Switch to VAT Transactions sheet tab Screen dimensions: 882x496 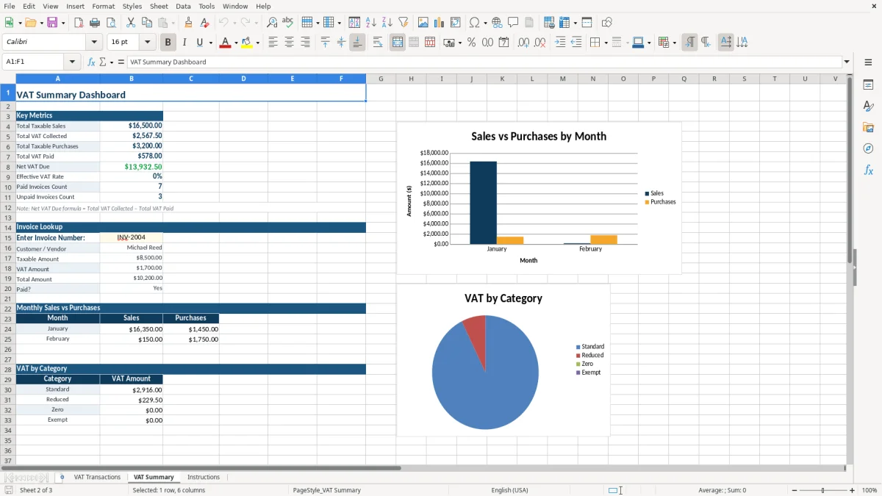point(97,477)
